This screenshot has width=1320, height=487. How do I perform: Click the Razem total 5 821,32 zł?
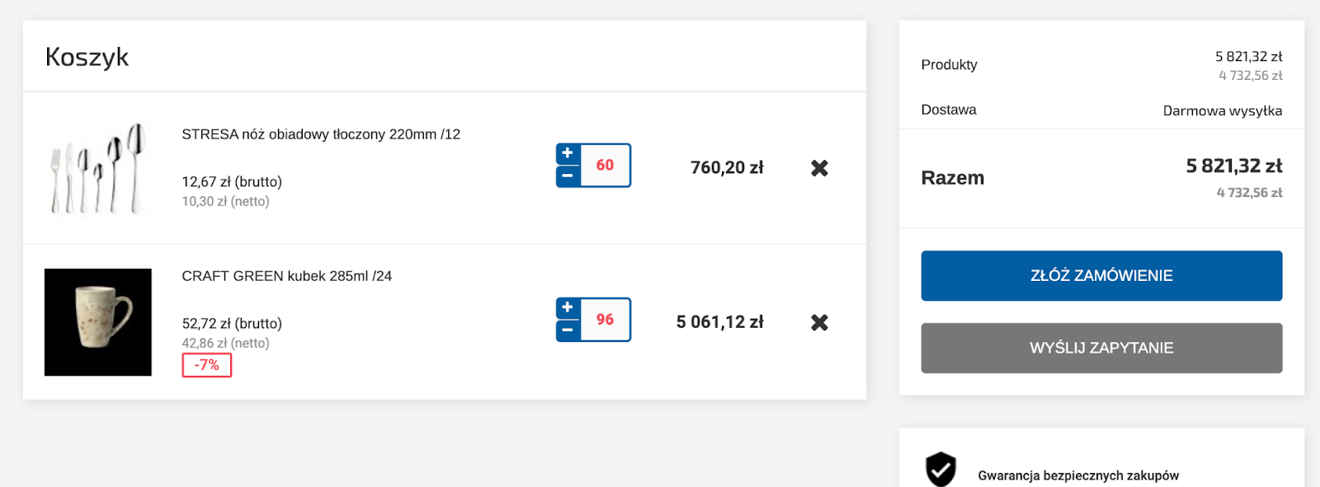pos(1233,166)
